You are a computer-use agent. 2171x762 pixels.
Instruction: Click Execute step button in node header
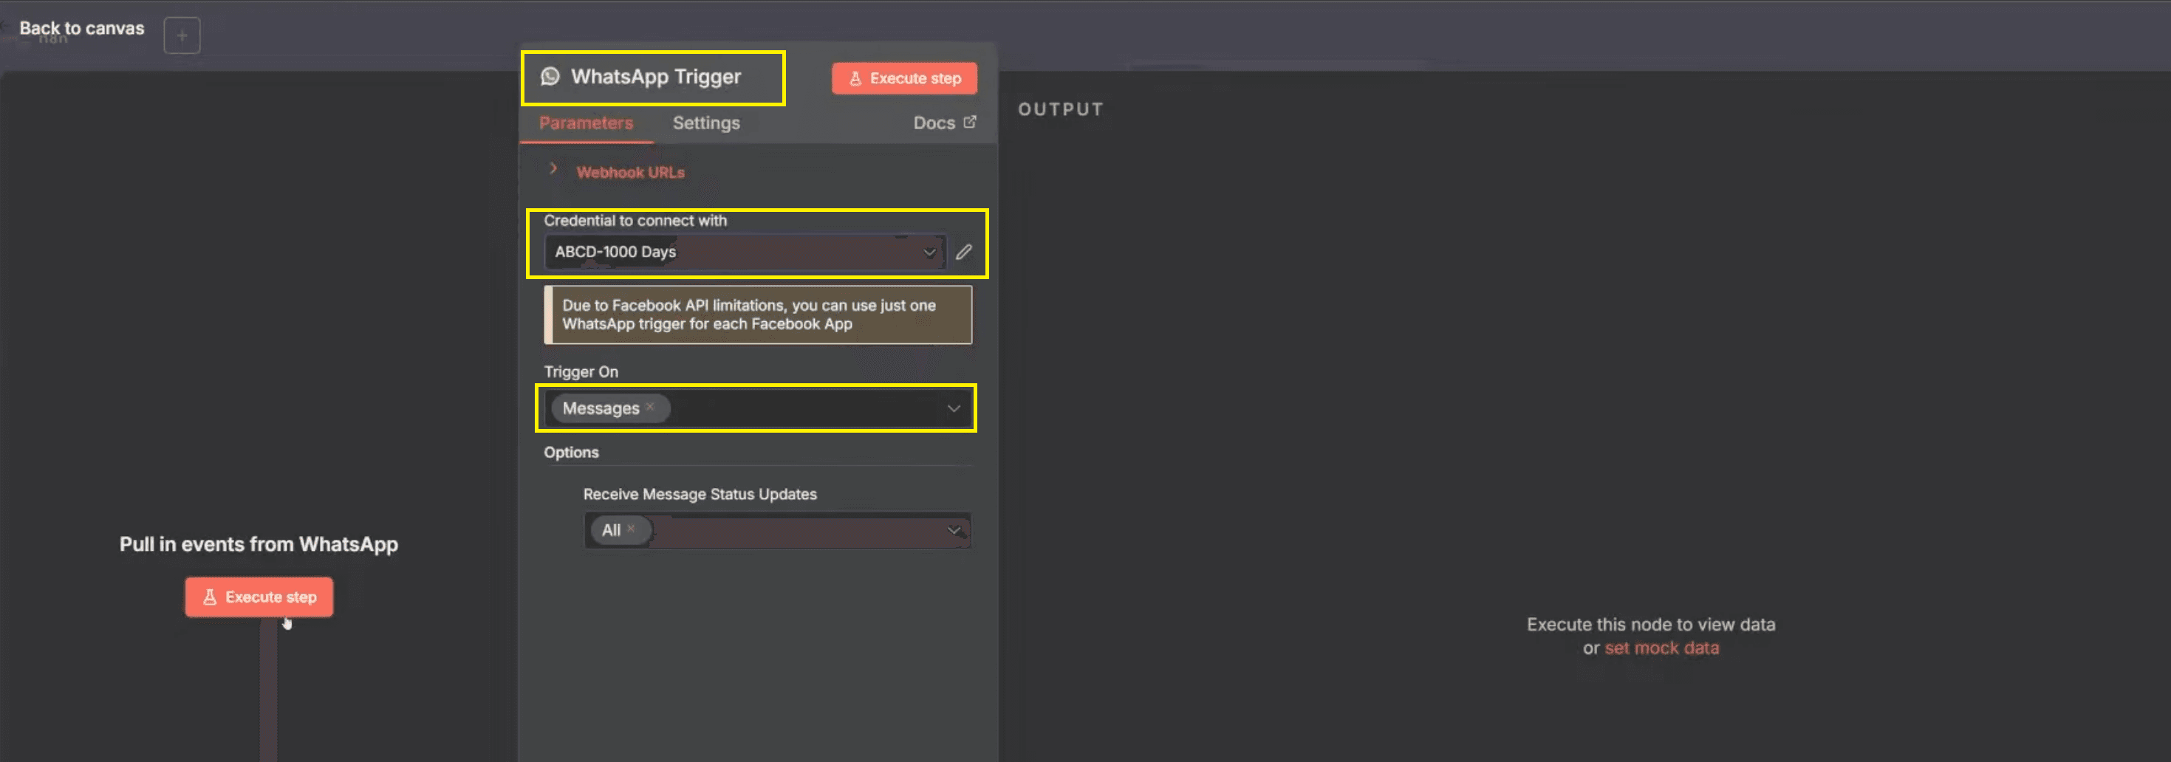pos(904,78)
